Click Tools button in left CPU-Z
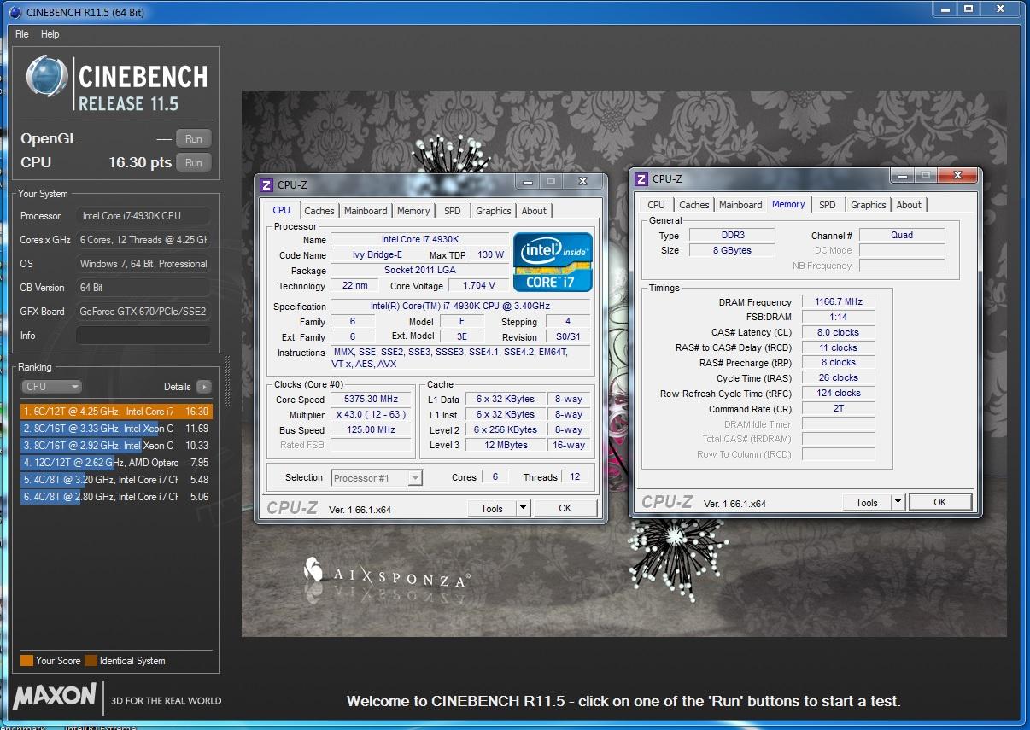The height and width of the screenshot is (730, 1030). click(x=492, y=508)
